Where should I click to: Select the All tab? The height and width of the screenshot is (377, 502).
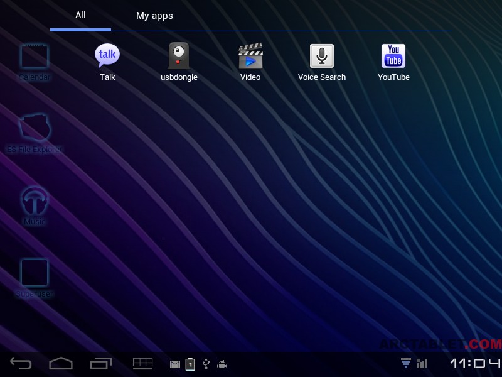click(80, 15)
